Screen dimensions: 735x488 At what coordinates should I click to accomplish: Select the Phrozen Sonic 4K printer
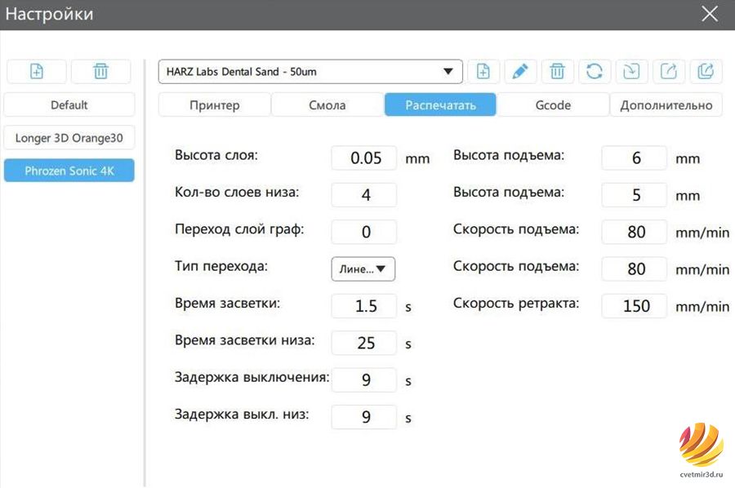click(x=69, y=171)
